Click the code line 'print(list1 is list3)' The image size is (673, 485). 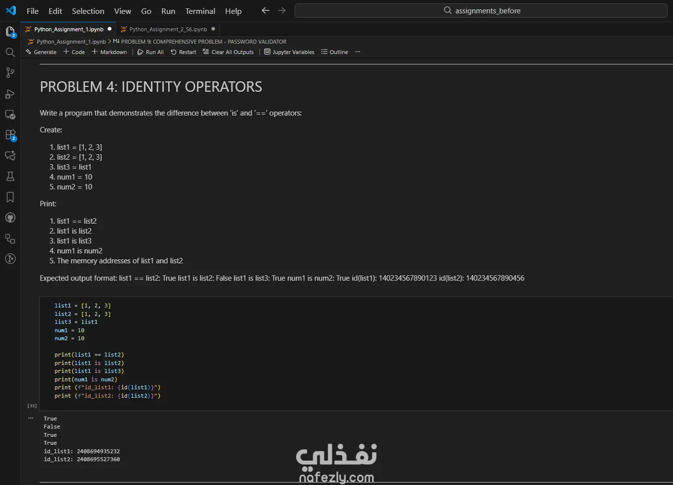[89, 371]
